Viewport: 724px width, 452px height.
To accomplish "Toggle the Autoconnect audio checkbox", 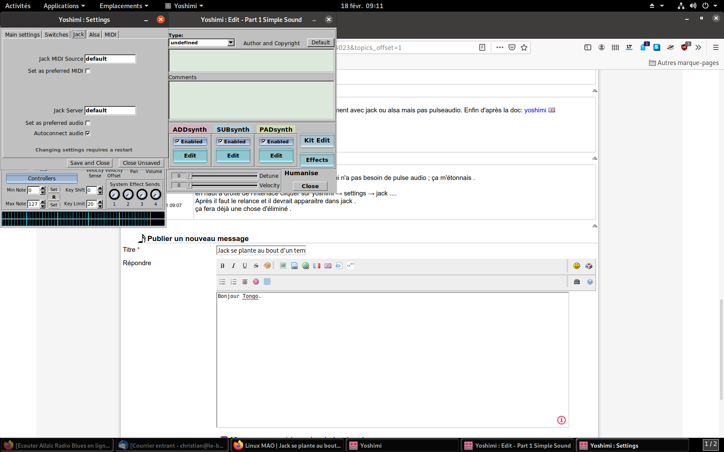I will click(88, 133).
